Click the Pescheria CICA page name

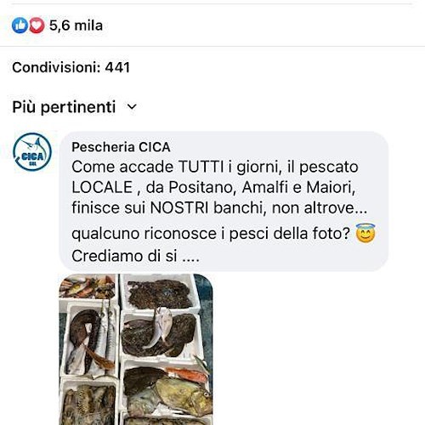pyautogui.click(x=121, y=147)
